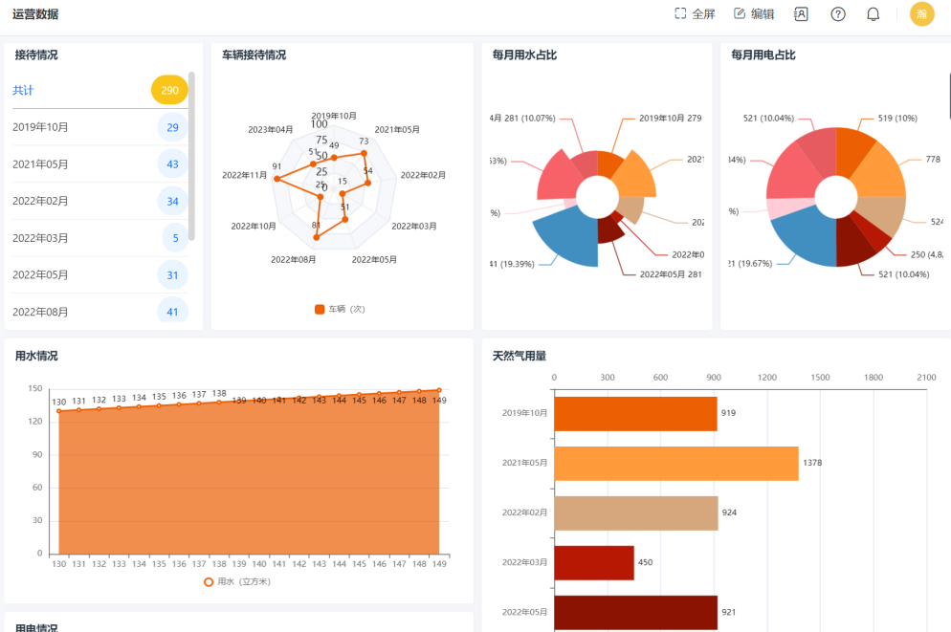
Task: Toggle the 用水（立方米）legend marker
Action: coord(209,581)
